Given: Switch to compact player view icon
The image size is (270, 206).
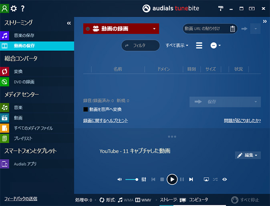Looking at the screenshot, I should click(x=252, y=8).
